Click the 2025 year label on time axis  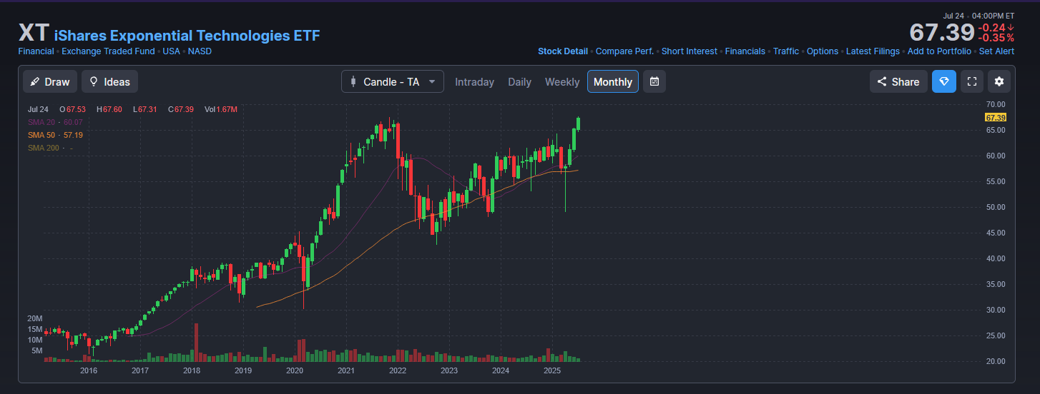coord(552,370)
